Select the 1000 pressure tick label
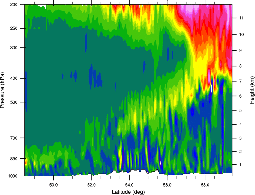The image size is (255, 195). (x=13, y=176)
